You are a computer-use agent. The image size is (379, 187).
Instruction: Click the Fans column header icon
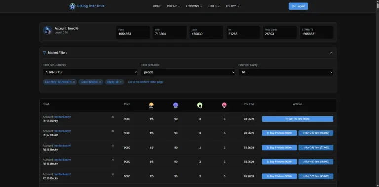(152, 105)
